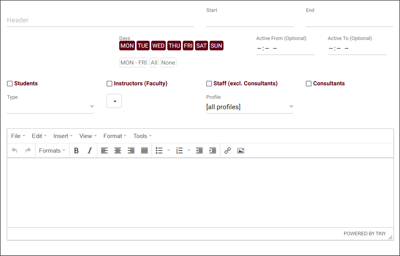The image size is (400, 256).
Task: Expand the Profile dropdown
Action: coord(250,107)
